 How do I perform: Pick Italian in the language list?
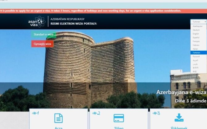point(196,49)
